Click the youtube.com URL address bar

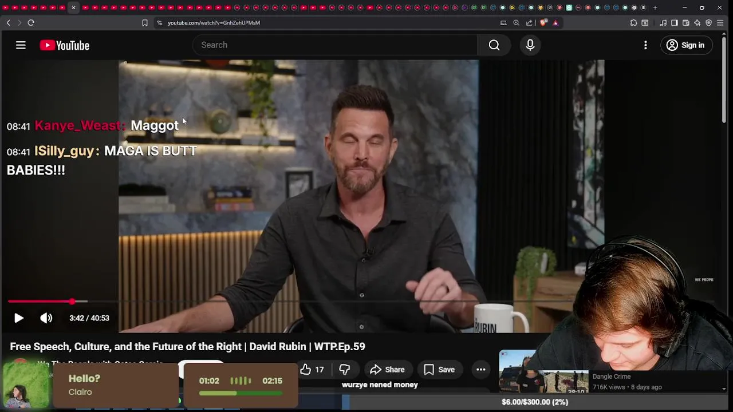(214, 23)
